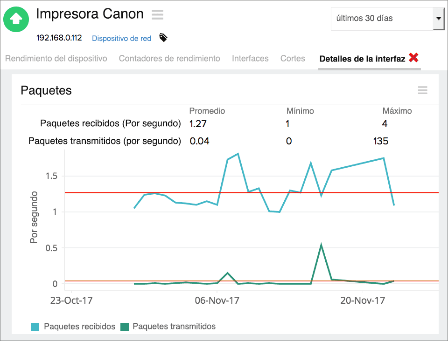The width and height of the screenshot is (448, 341).
Task: Click the Dispositivo de red link
Action: click(x=121, y=38)
